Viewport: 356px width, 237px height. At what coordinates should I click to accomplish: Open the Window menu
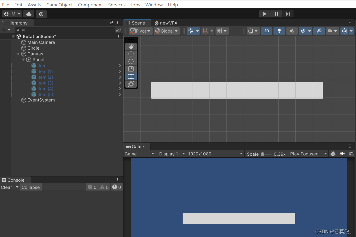[154, 5]
